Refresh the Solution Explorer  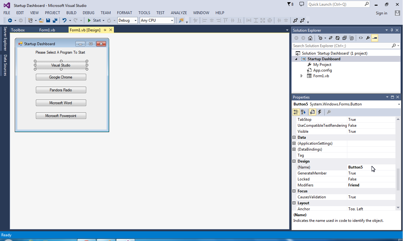click(338, 38)
